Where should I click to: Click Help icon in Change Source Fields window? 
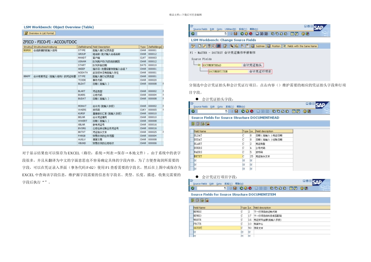pyautogui.click(x=303, y=34)
